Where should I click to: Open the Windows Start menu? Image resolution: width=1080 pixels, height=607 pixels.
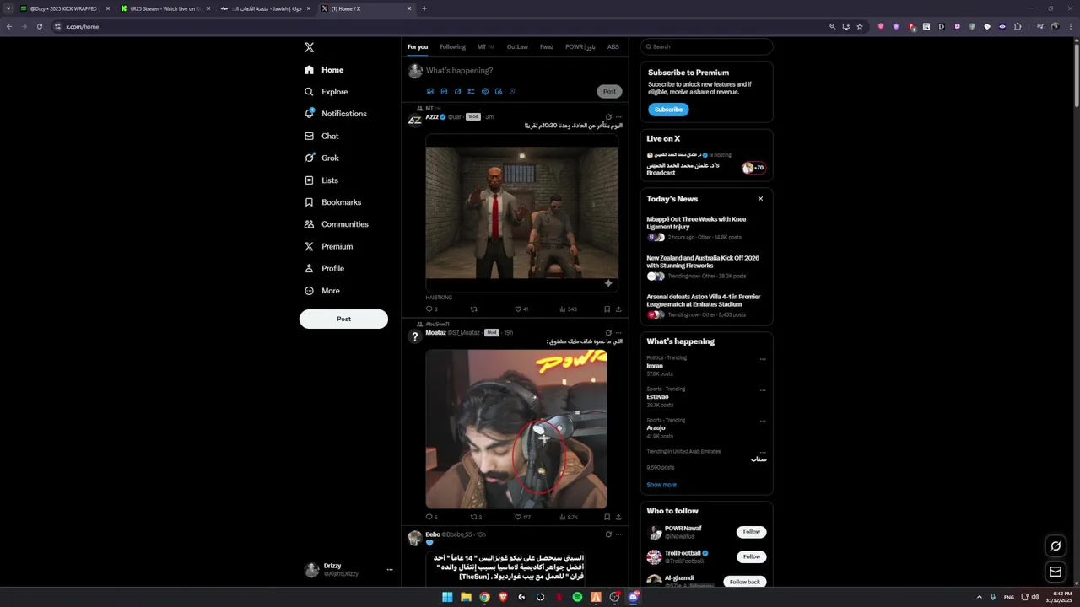click(447, 597)
